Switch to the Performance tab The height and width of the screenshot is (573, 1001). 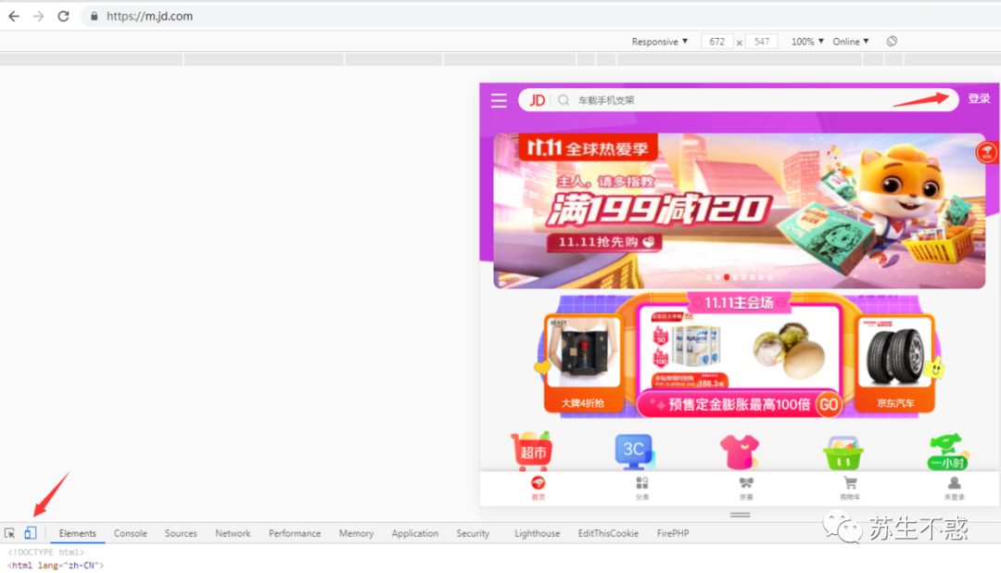point(295,533)
